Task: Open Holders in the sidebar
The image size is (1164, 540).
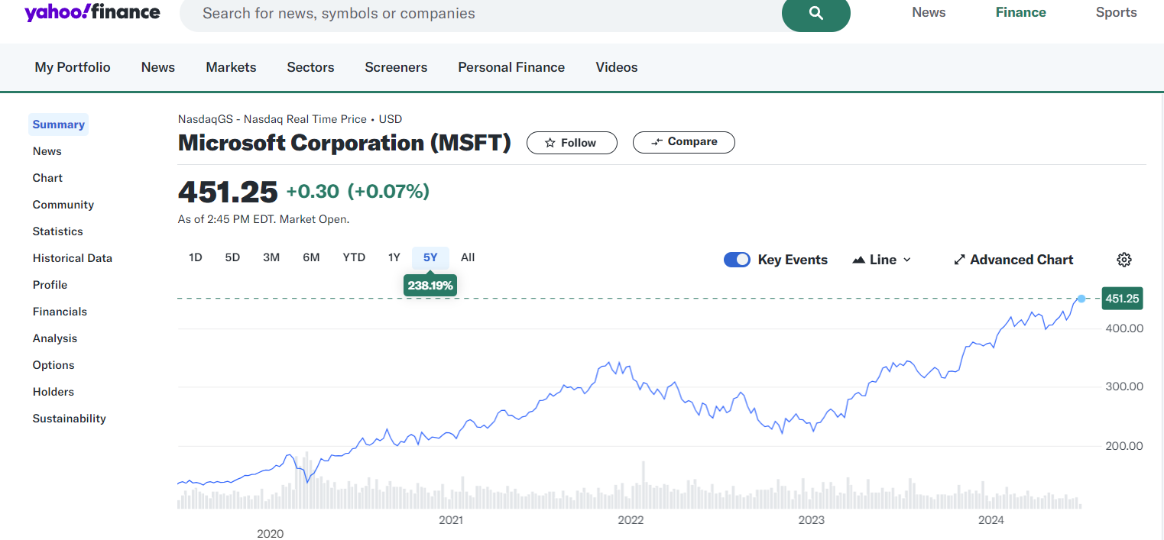Action: click(53, 392)
